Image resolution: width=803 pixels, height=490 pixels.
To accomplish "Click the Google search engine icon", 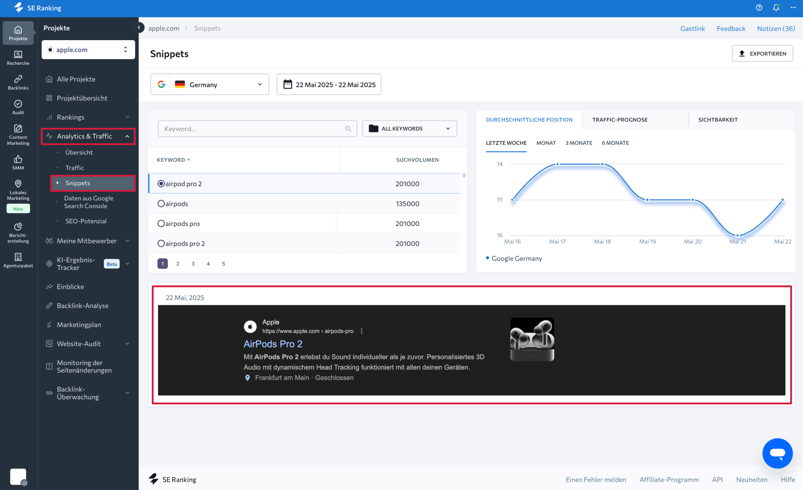I will pos(161,85).
